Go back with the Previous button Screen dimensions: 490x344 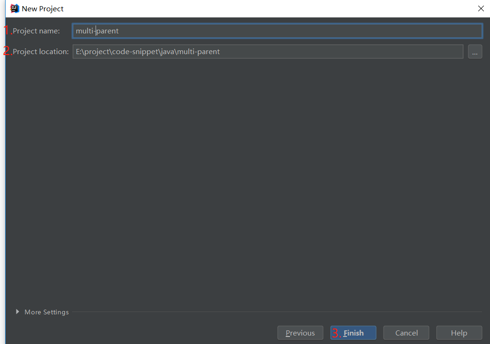coord(300,333)
